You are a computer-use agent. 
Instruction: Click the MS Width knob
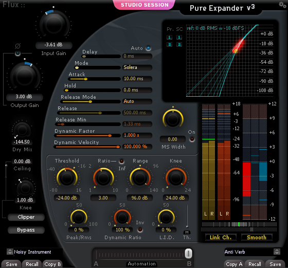click(173, 119)
